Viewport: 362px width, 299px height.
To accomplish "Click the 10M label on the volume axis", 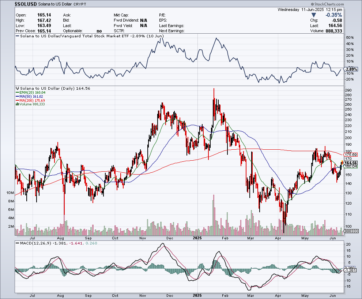I will pos(10,193).
